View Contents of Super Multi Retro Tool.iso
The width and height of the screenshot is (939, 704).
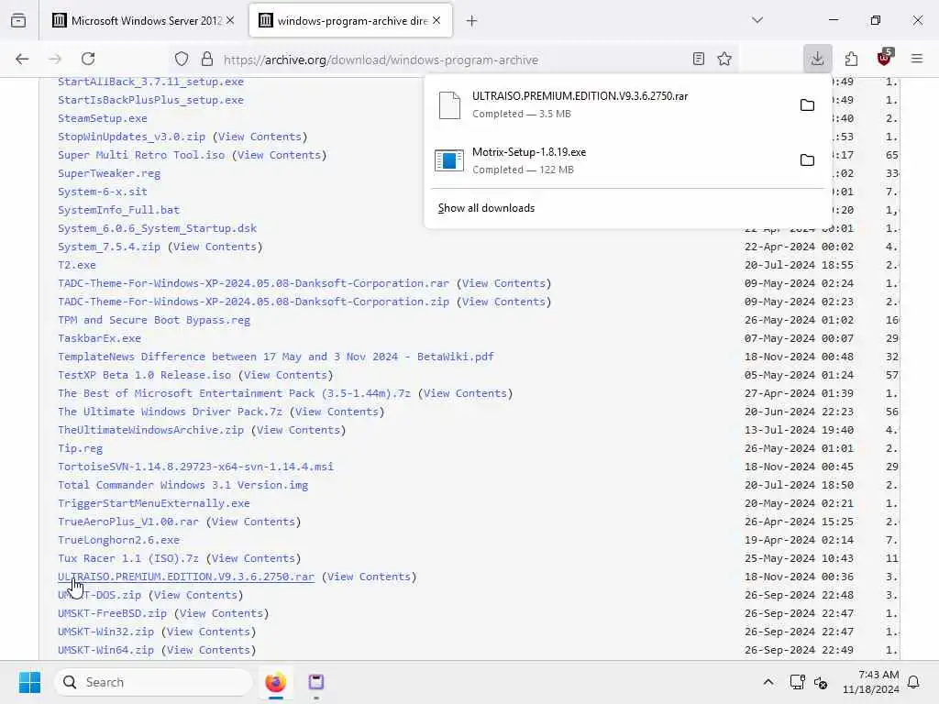click(279, 155)
